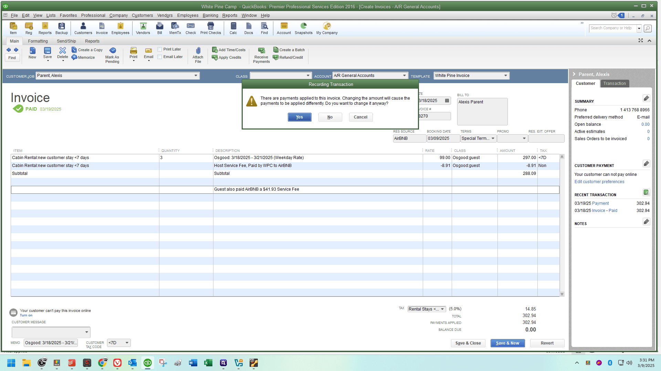Open the Customers center icon
661x371 pixels.
coord(83,28)
